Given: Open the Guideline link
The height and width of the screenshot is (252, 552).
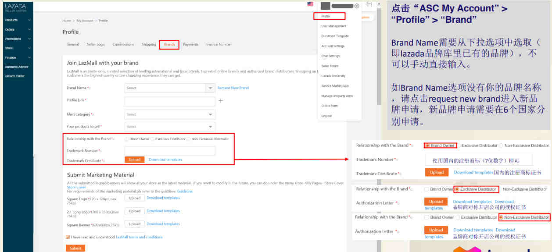Looking at the screenshot, I should point(185,192).
